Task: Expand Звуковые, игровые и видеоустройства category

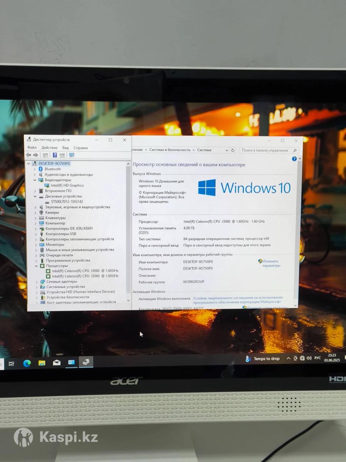Action: coord(35,207)
